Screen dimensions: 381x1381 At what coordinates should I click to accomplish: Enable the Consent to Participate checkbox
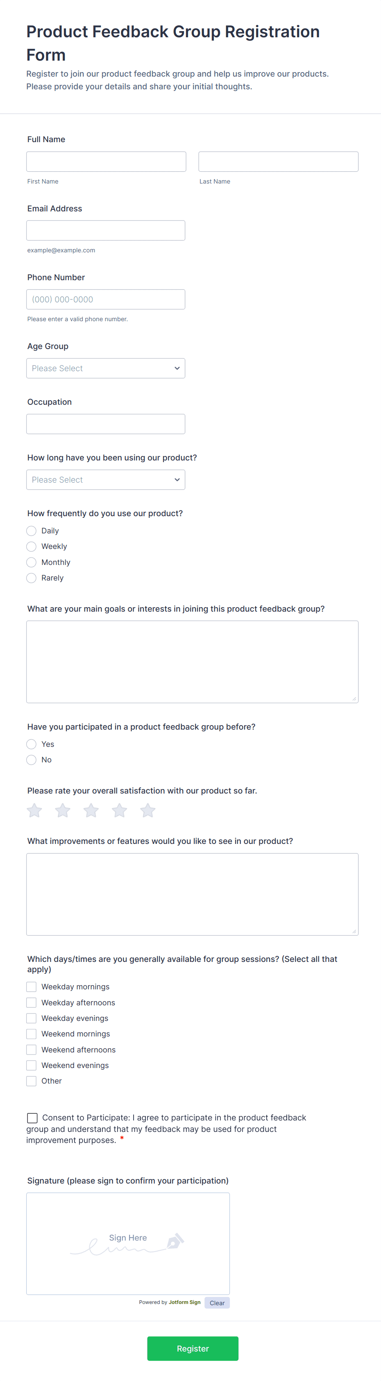click(32, 1118)
